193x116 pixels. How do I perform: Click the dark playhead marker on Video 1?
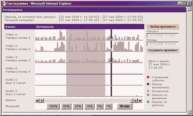click(x=111, y=35)
